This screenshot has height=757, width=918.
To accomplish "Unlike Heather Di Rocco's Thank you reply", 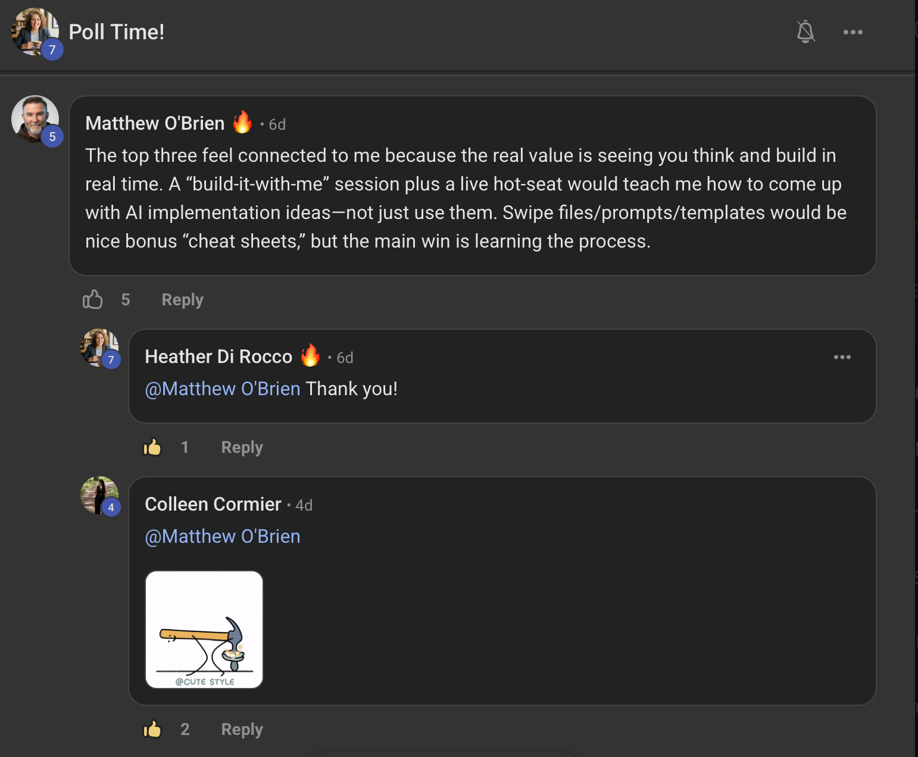I will click(152, 447).
